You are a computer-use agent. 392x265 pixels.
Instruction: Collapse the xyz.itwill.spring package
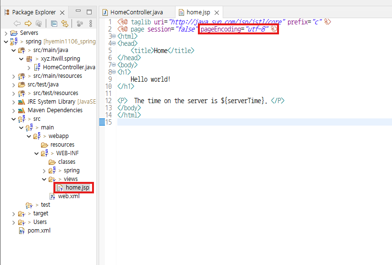coord(21,59)
